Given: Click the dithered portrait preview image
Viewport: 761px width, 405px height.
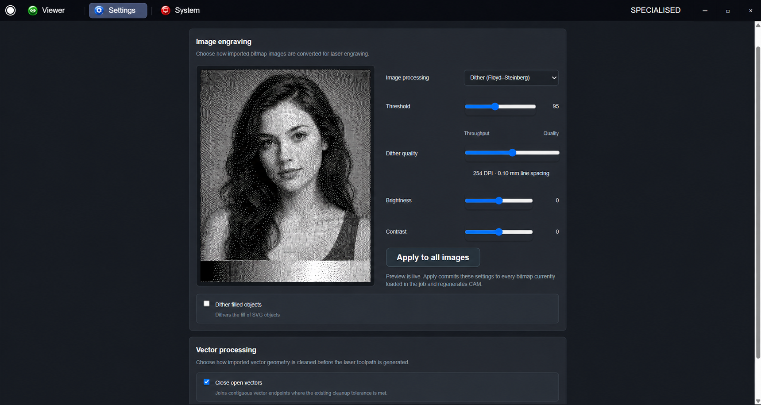Looking at the screenshot, I should click(286, 176).
